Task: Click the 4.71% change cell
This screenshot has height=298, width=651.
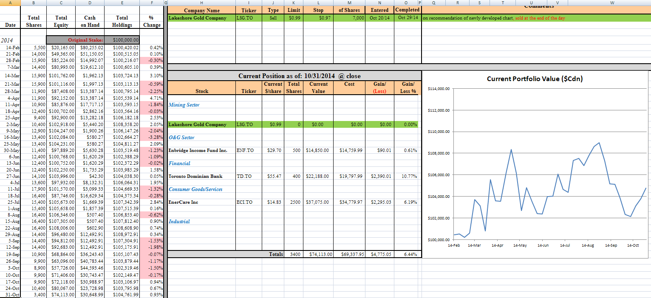Action: (x=152, y=98)
